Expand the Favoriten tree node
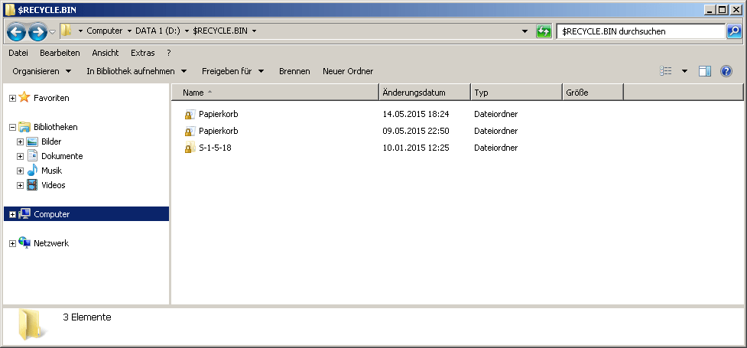The height and width of the screenshot is (348, 747). point(12,98)
